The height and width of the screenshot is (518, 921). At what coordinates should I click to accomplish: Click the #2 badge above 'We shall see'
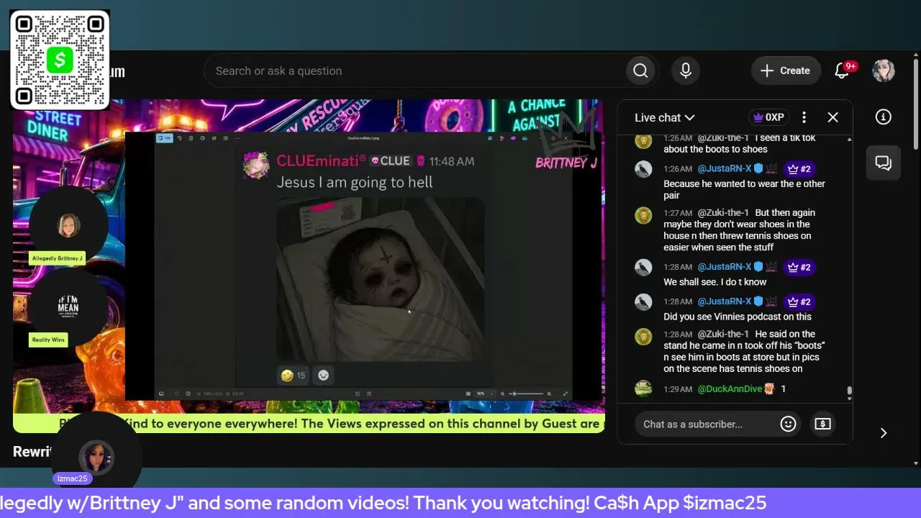point(799,267)
